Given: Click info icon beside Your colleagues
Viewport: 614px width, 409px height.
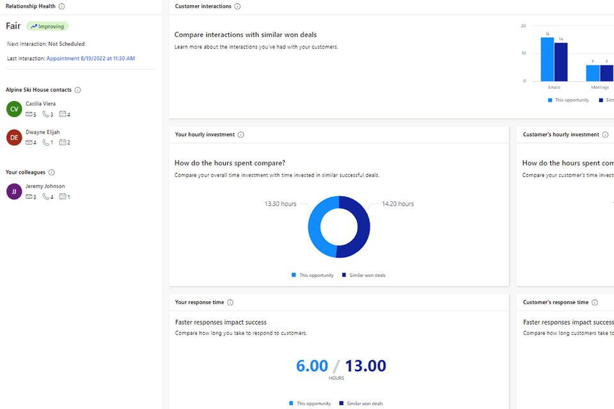Looking at the screenshot, I should 51,173.
